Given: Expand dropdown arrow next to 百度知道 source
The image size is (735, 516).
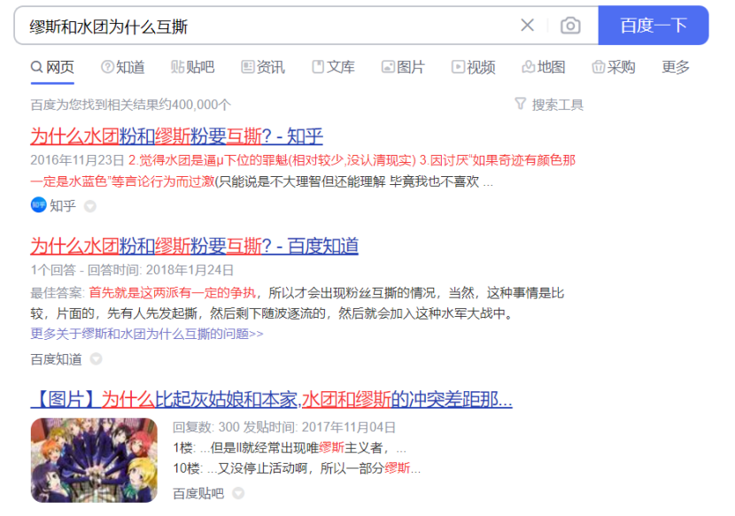Looking at the screenshot, I should (x=97, y=359).
